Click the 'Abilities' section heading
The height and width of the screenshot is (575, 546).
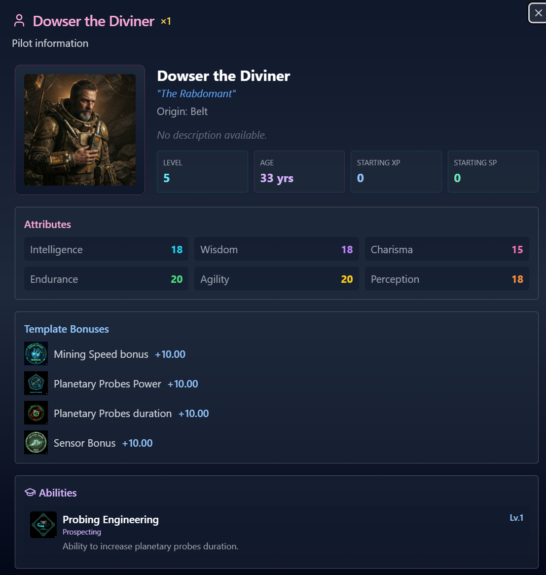58,493
